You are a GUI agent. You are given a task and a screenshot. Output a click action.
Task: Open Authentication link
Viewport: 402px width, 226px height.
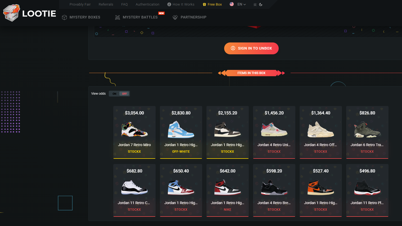click(147, 4)
